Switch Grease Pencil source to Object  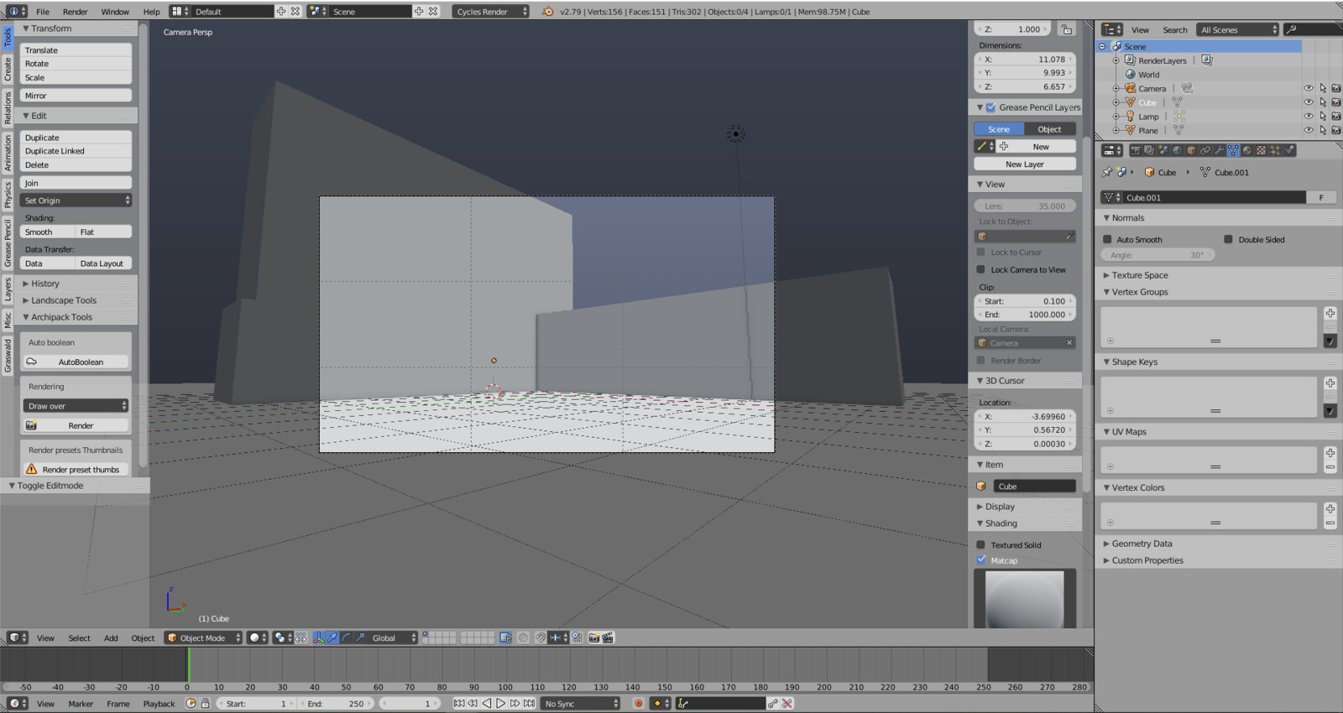(x=1049, y=129)
